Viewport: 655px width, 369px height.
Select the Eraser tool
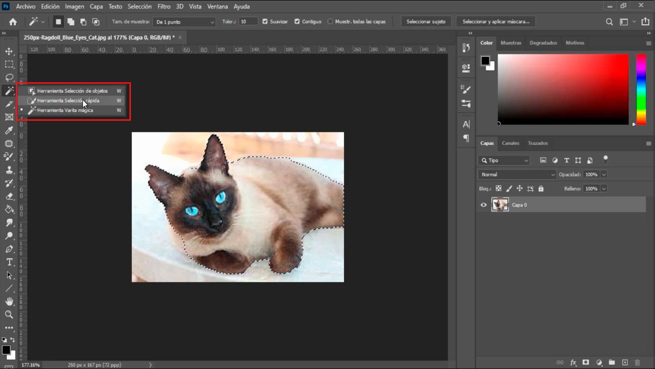pos(9,196)
